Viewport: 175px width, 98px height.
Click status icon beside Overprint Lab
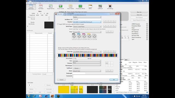[147, 30]
